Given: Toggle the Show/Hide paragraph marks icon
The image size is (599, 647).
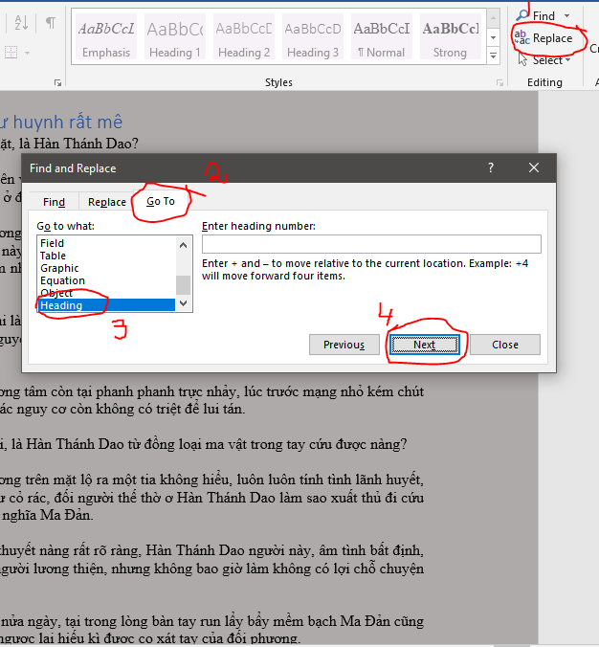Looking at the screenshot, I should coord(50,22).
